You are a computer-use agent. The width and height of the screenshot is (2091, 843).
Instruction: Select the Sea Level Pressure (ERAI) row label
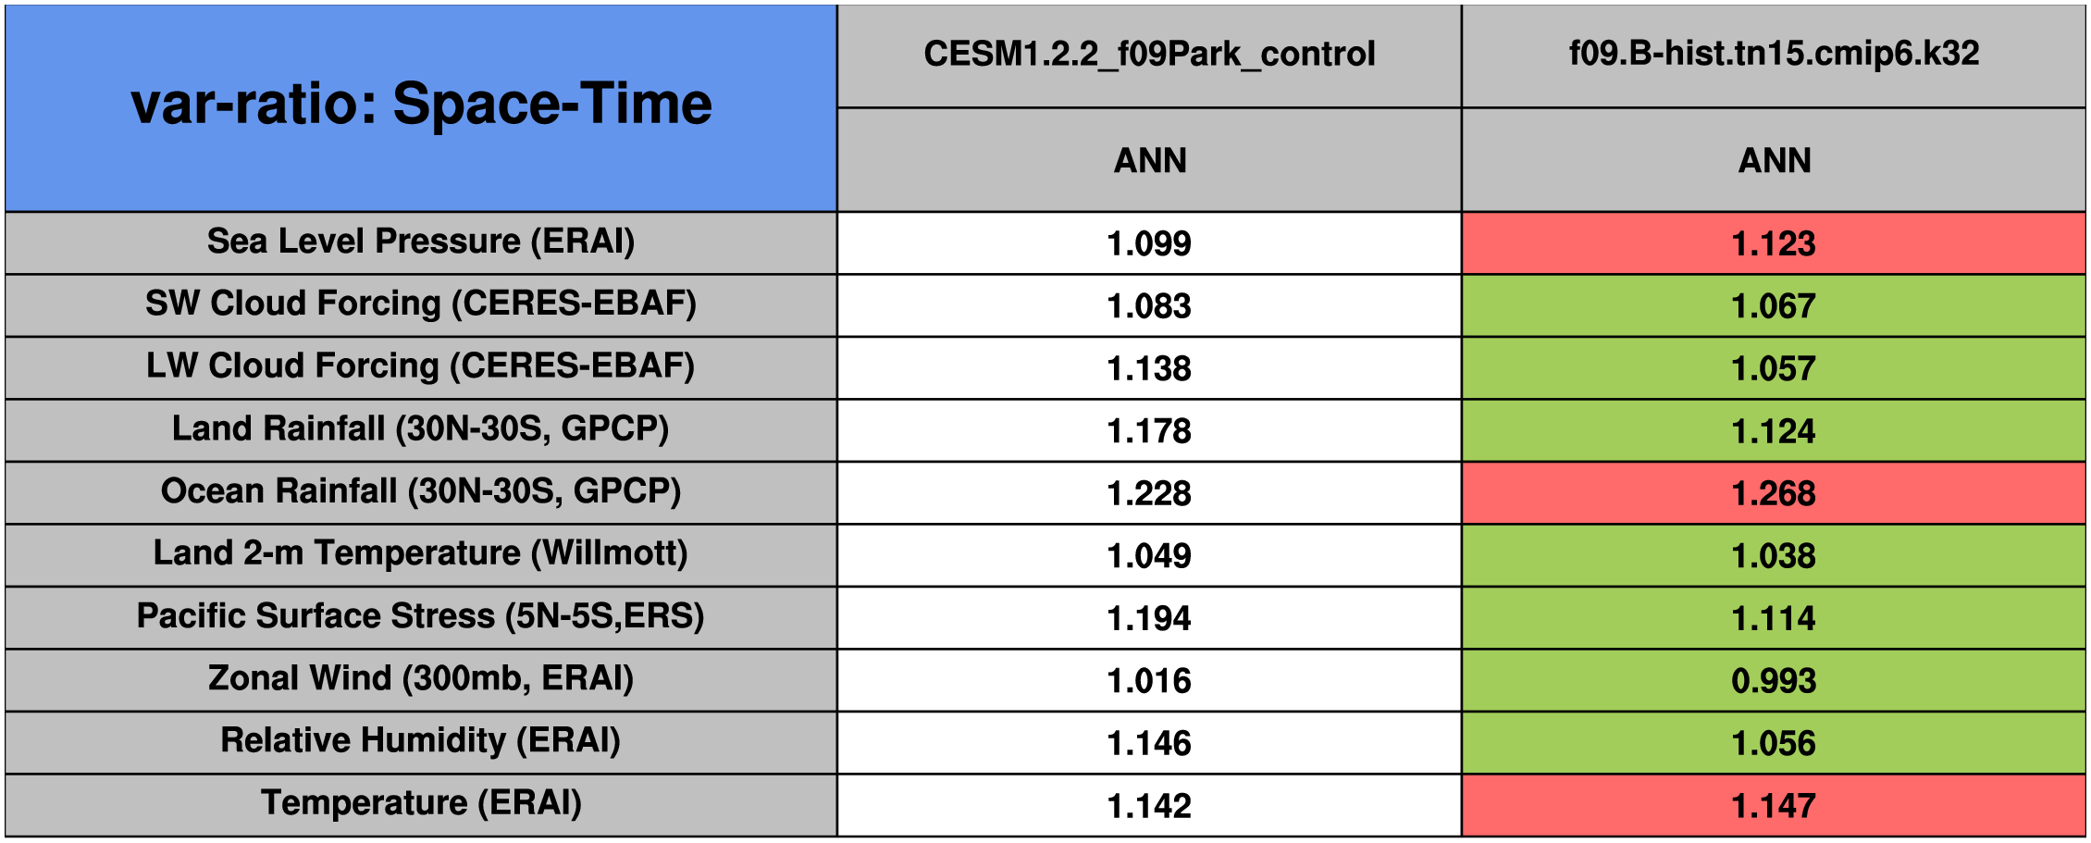pos(421,242)
